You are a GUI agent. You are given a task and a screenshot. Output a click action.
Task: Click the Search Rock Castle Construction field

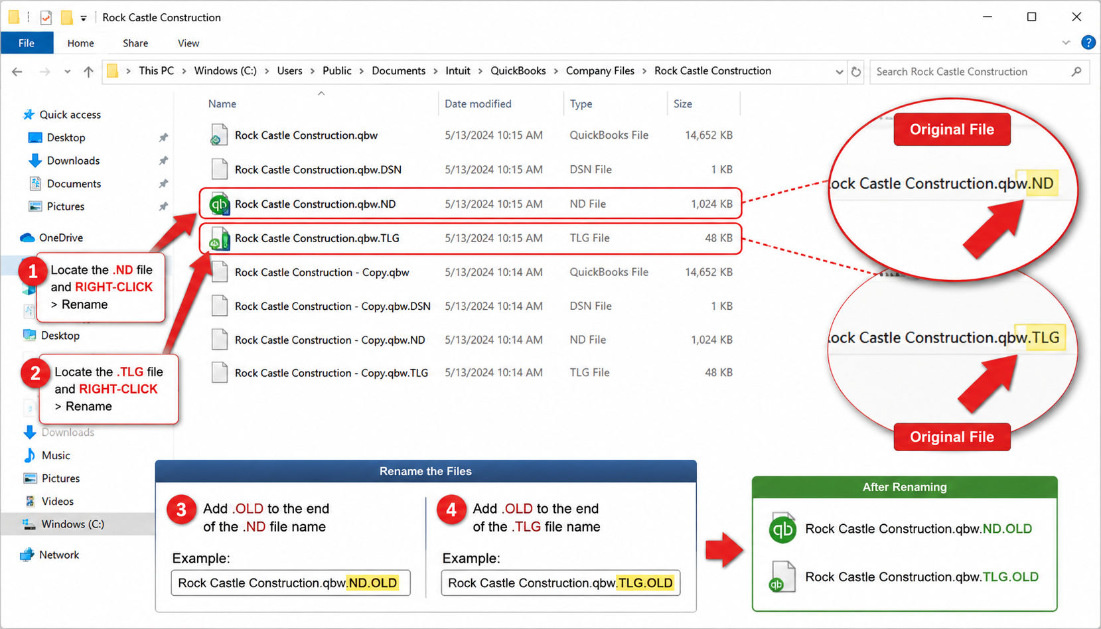click(x=979, y=72)
